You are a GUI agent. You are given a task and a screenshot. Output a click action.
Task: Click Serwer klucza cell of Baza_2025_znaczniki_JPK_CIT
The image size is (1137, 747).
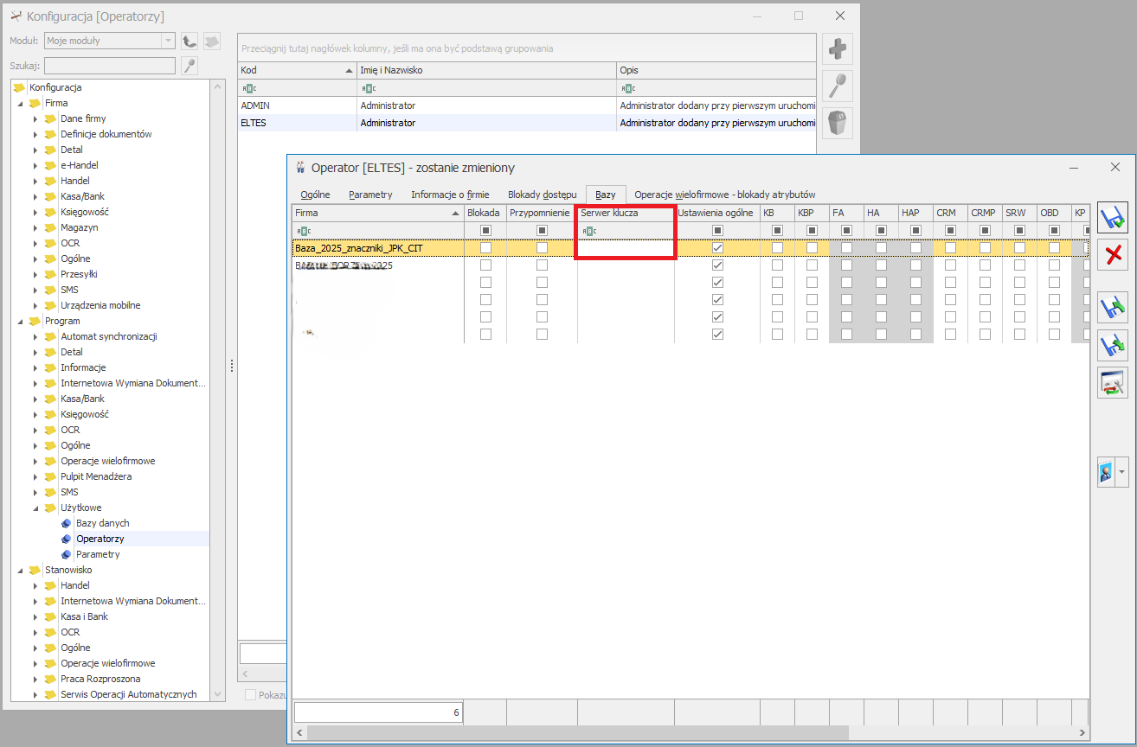click(626, 248)
